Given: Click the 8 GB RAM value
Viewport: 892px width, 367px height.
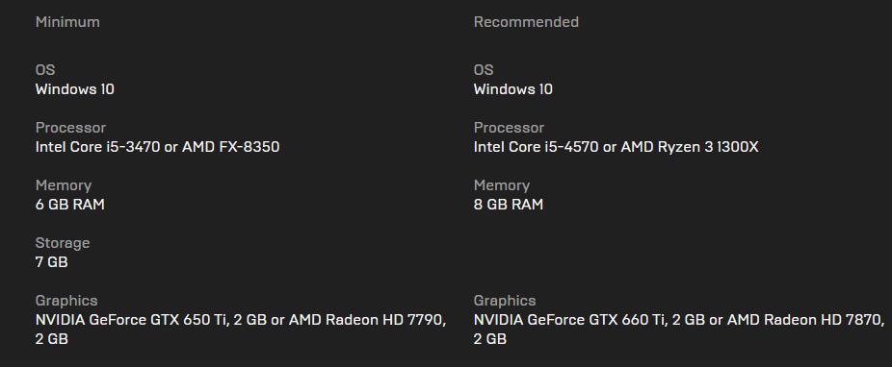Looking at the screenshot, I should click(x=509, y=205).
